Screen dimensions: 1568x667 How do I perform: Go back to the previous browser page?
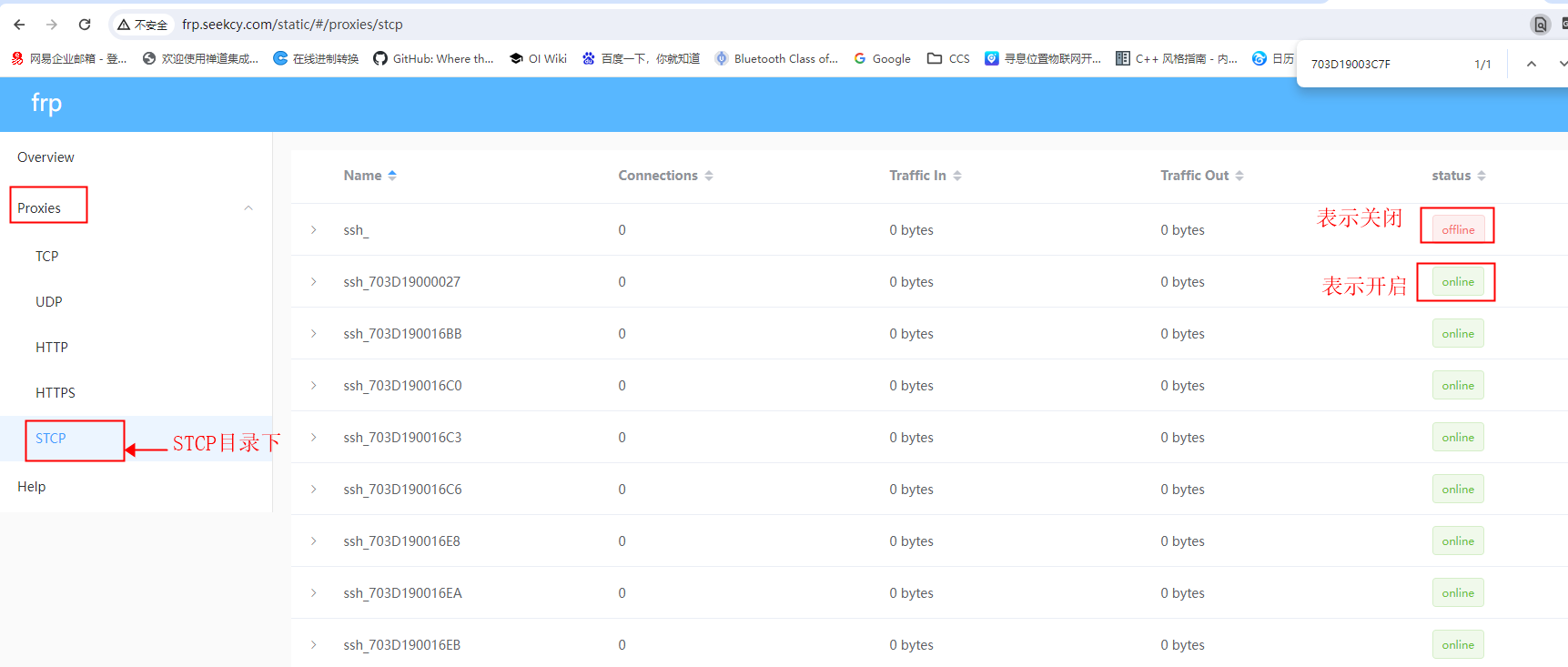pyautogui.click(x=19, y=25)
